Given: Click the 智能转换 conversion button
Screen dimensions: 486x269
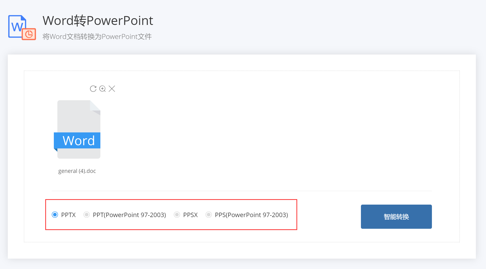Looking at the screenshot, I should (396, 217).
